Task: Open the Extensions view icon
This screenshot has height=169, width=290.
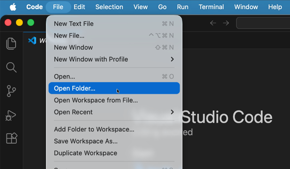Action: (x=12, y=138)
